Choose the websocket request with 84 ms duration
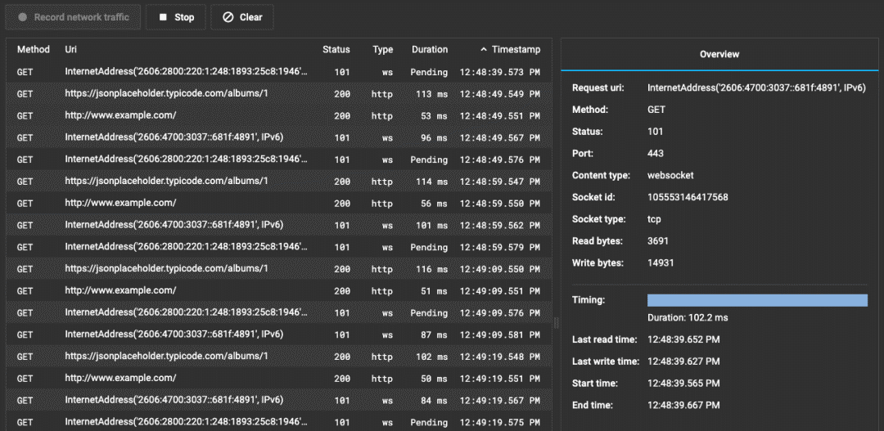The image size is (884, 431). (174, 400)
